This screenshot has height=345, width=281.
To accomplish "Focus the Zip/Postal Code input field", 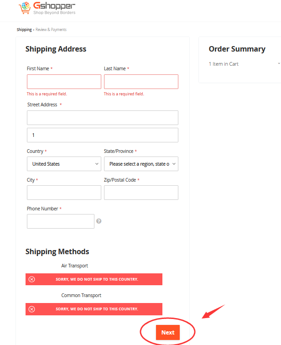I will 141,193.
